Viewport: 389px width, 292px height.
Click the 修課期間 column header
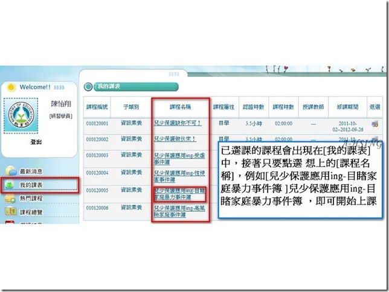(x=347, y=107)
